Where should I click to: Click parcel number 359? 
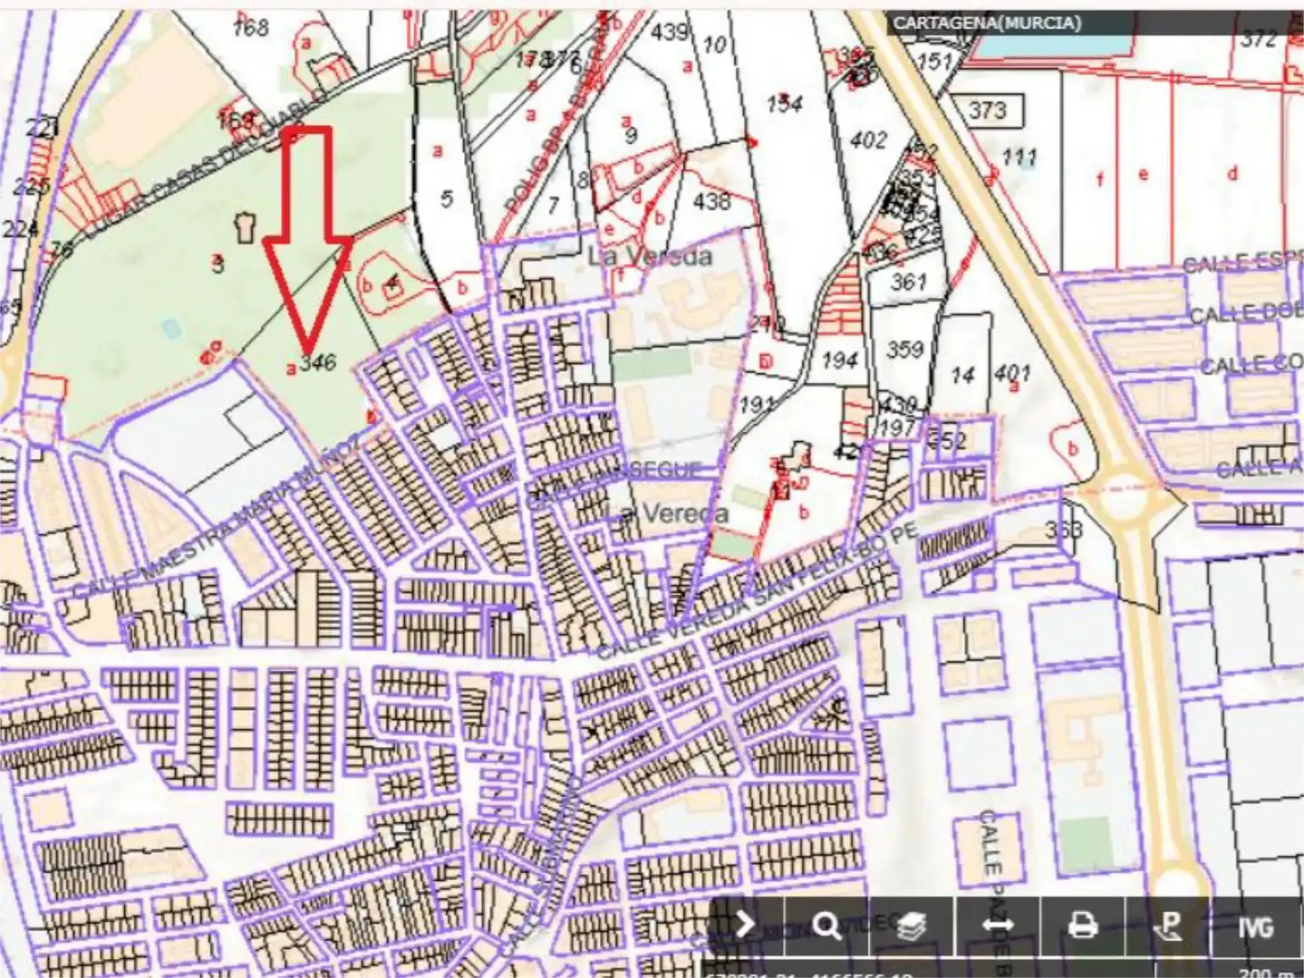(x=904, y=349)
